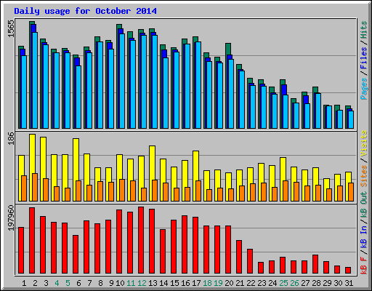Click the day 31 pages bar in top chart

(x=351, y=119)
